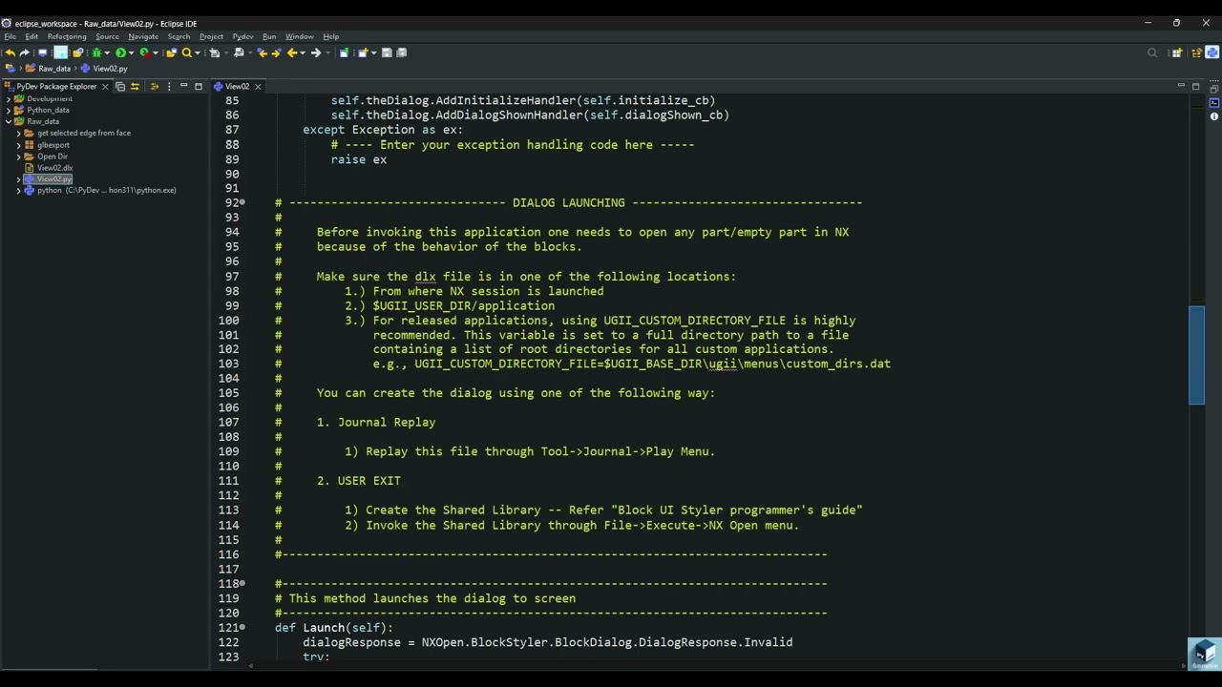Toggle the filter icon in Package Explorer toolbar
1222x687 pixels.
tap(155, 86)
